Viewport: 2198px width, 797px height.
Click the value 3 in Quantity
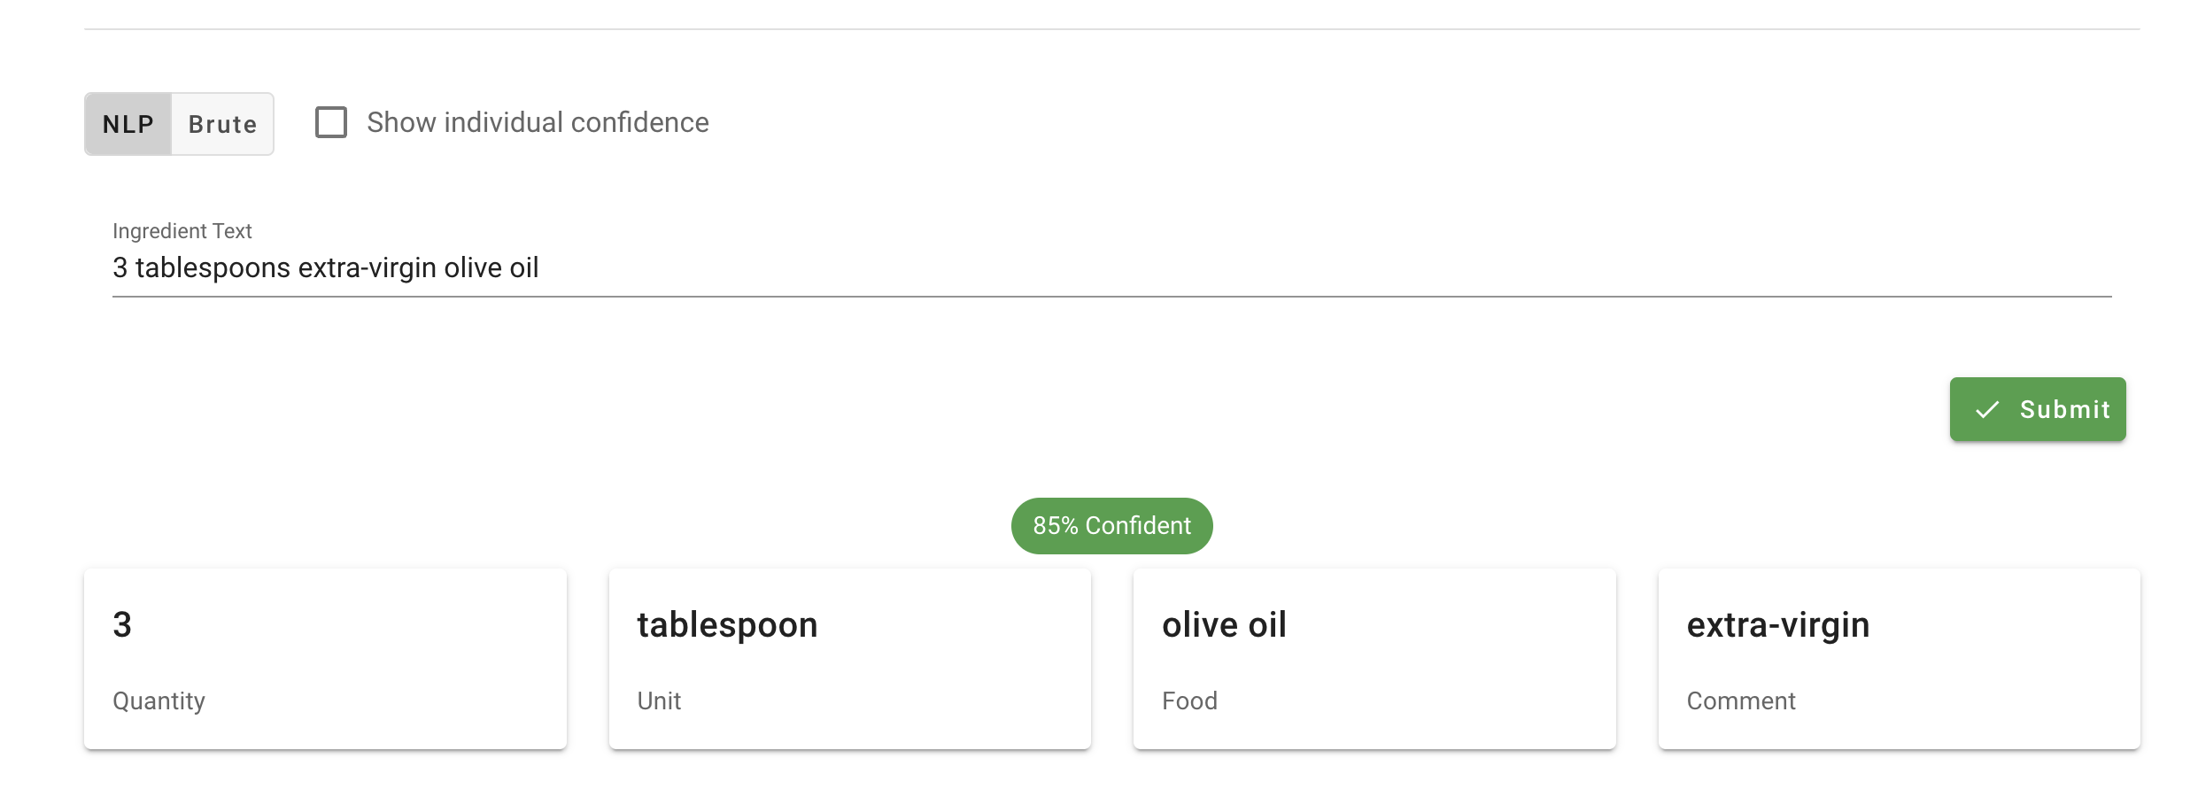[121, 624]
